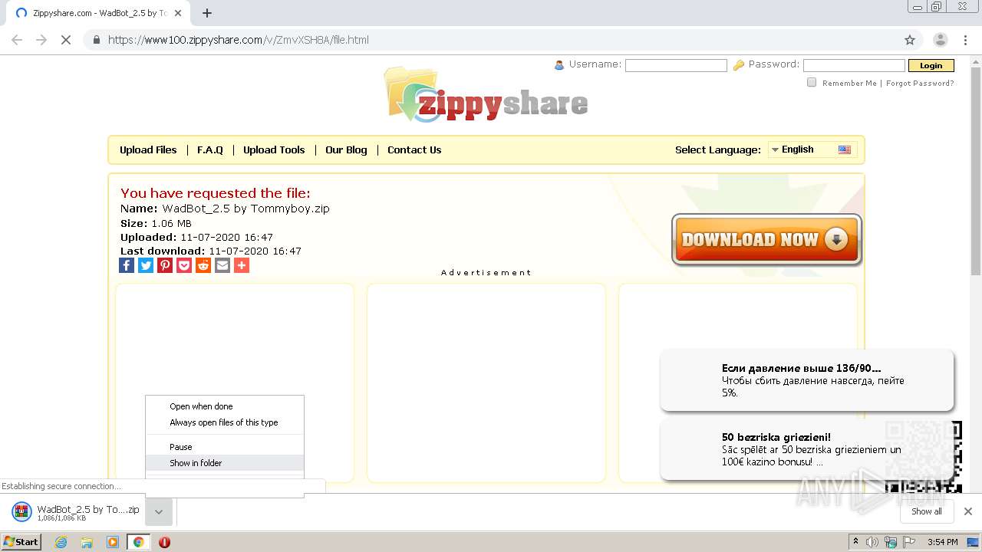This screenshot has height=552, width=982.
Task: Open Opera browser from taskbar
Action: click(x=164, y=542)
